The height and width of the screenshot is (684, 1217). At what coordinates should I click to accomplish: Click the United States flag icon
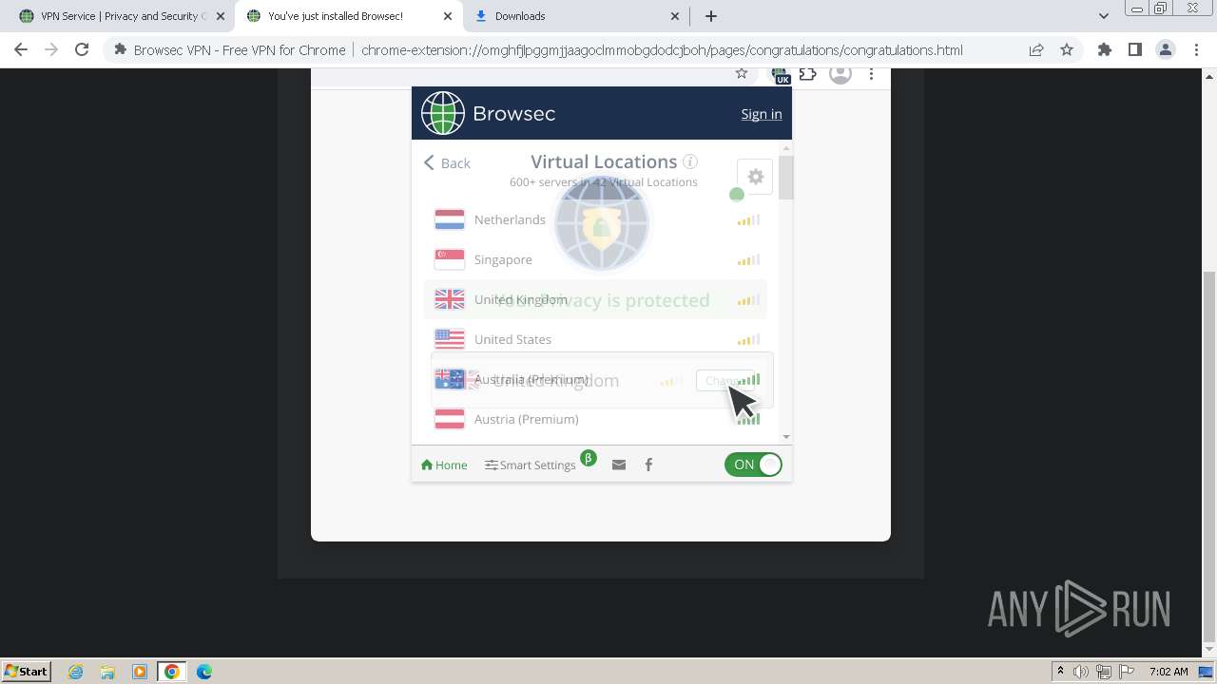pos(450,339)
